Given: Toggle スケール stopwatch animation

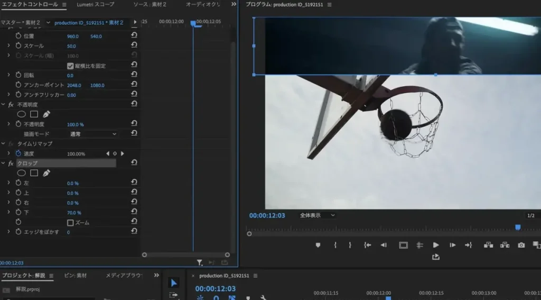Looking at the screenshot, I should pyautogui.click(x=18, y=46).
